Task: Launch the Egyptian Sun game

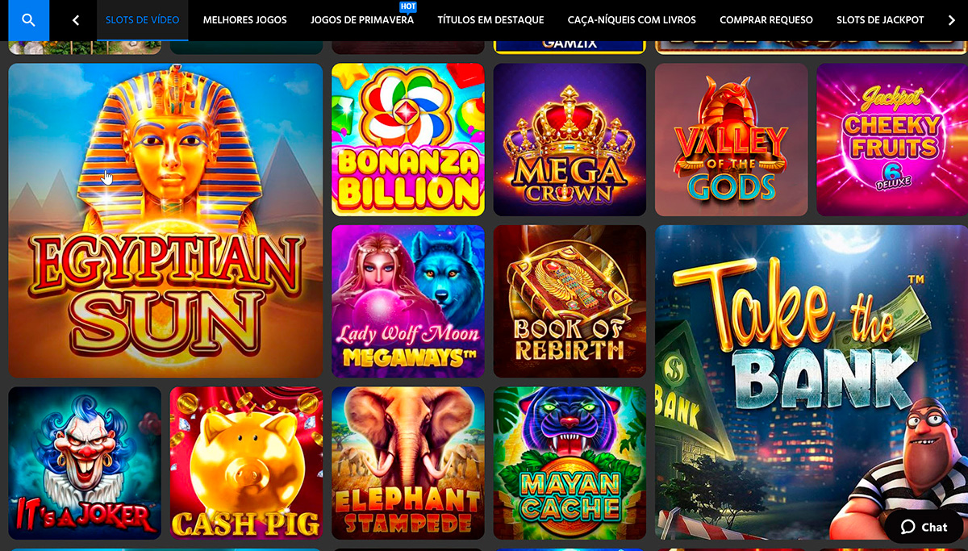Action: [165, 220]
